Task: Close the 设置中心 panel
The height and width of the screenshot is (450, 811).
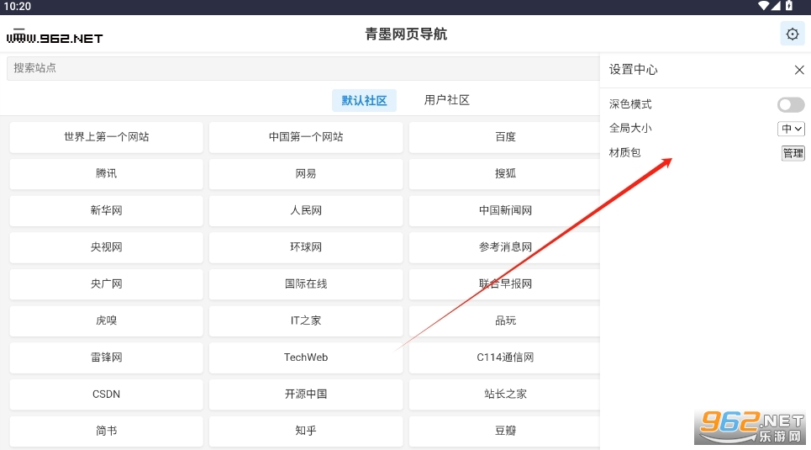Action: click(x=799, y=70)
